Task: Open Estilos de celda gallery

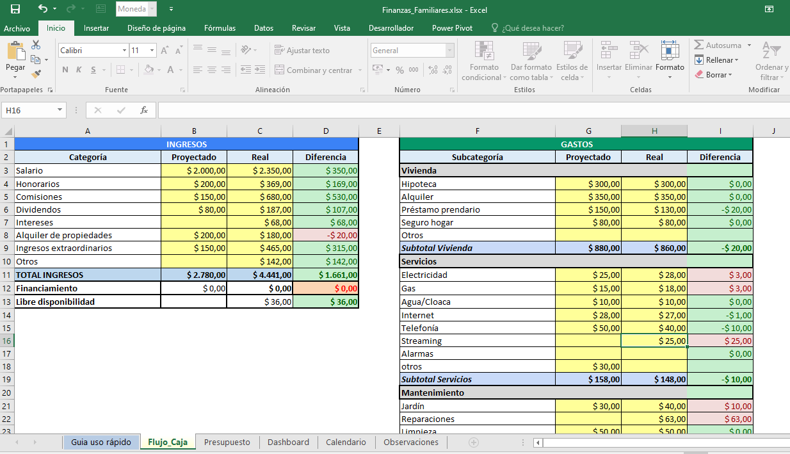Action: click(572, 61)
